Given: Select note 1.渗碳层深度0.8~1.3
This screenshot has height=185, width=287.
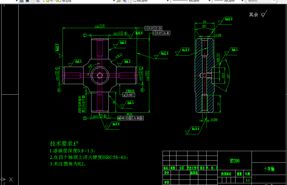Looking at the screenshot, I should point(72,151).
